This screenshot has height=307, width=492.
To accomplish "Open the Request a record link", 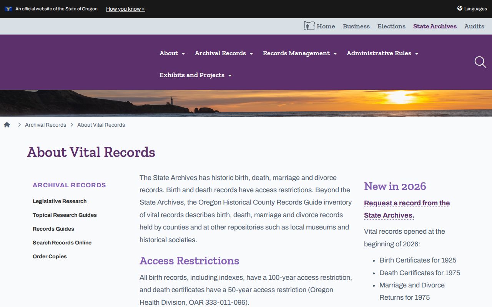I will click(407, 209).
